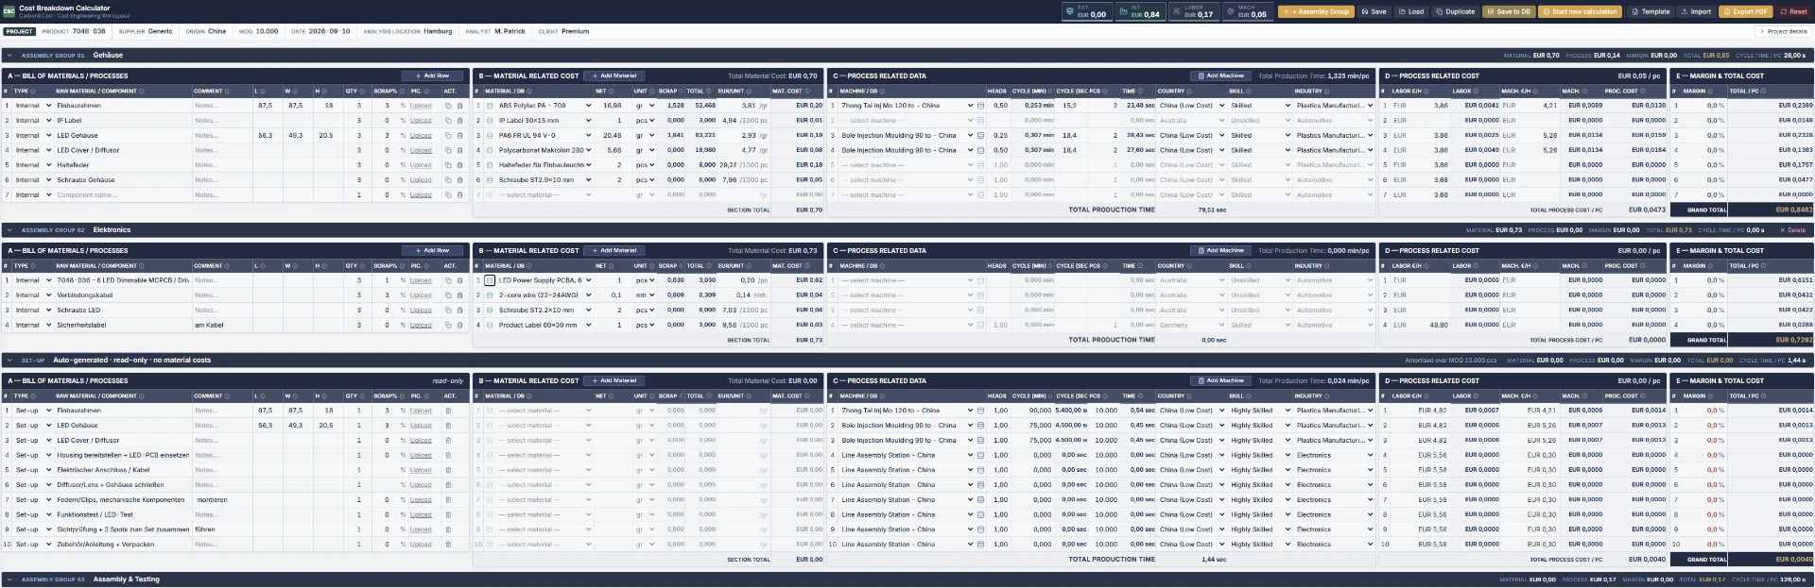Delete the Elektronics assembly group

tap(1792, 230)
